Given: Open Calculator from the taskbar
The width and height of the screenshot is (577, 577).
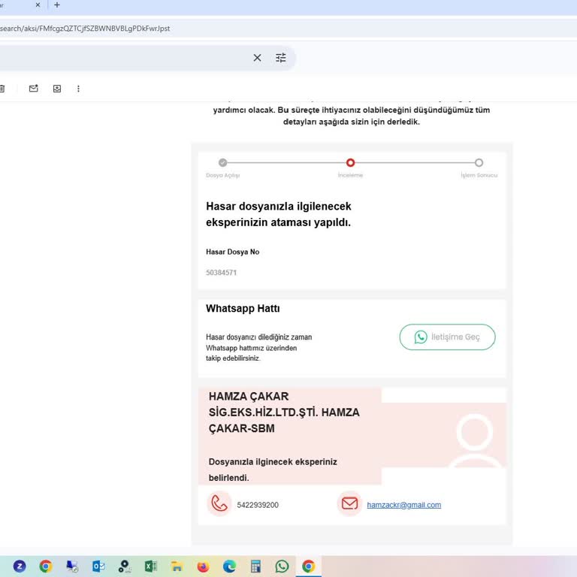Looking at the screenshot, I should (x=255, y=566).
